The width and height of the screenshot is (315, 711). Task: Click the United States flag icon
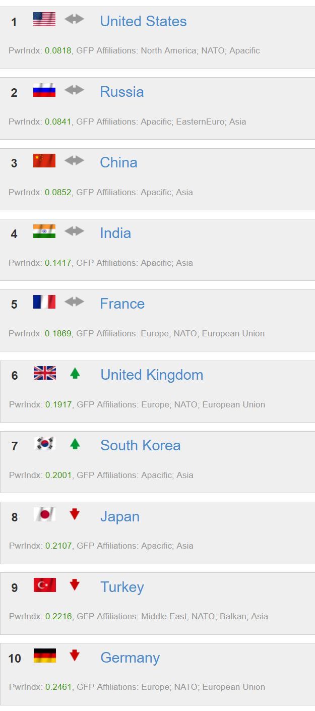coord(44,20)
